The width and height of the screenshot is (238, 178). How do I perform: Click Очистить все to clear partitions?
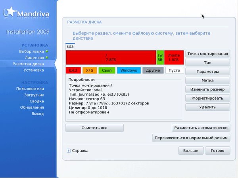pos(94,128)
